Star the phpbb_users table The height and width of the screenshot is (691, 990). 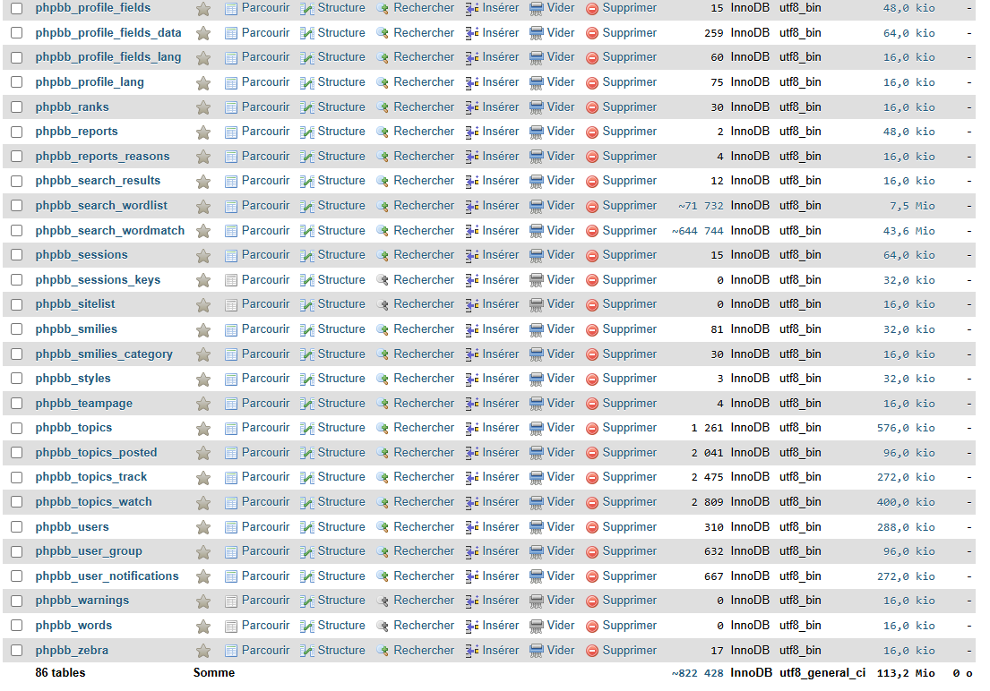tap(203, 527)
